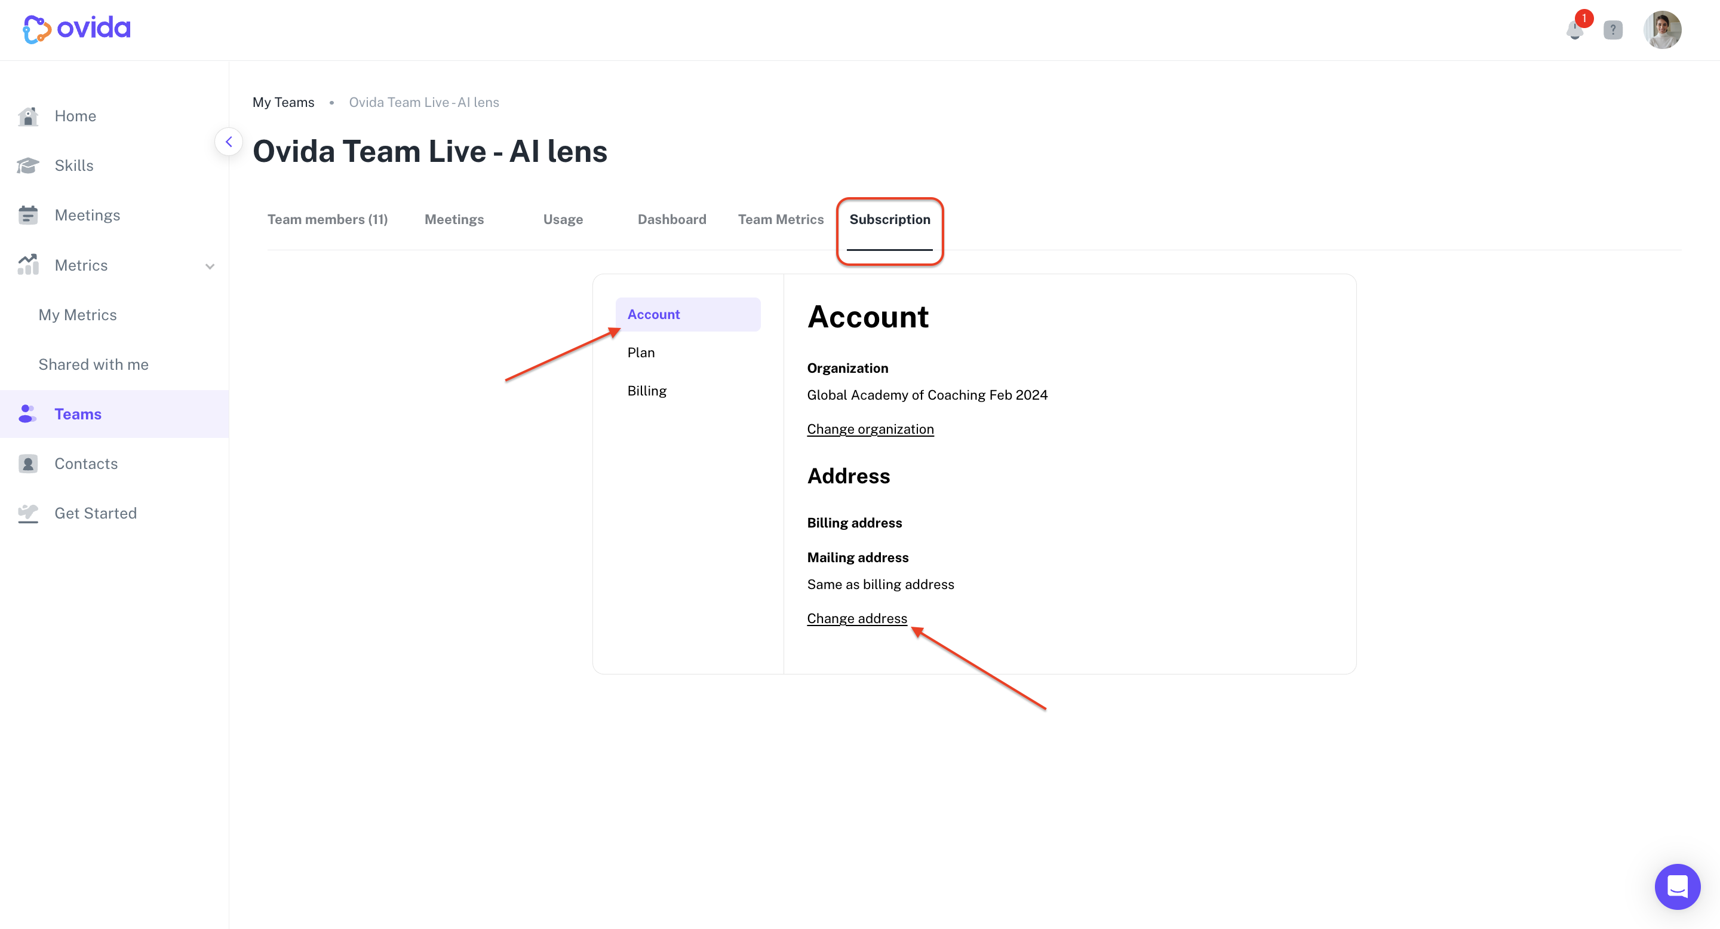Click the large 'Account' panel heading
The image size is (1720, 929).
(867, 317)
